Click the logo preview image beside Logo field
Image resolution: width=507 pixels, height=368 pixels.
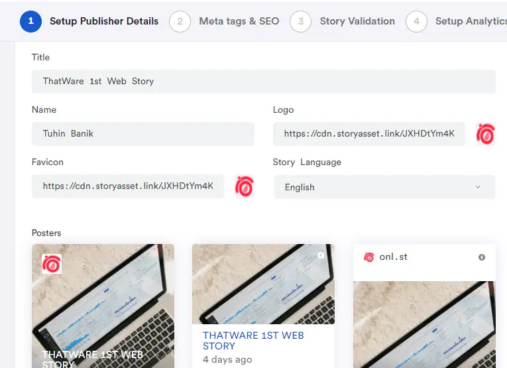tap(485, 133)
